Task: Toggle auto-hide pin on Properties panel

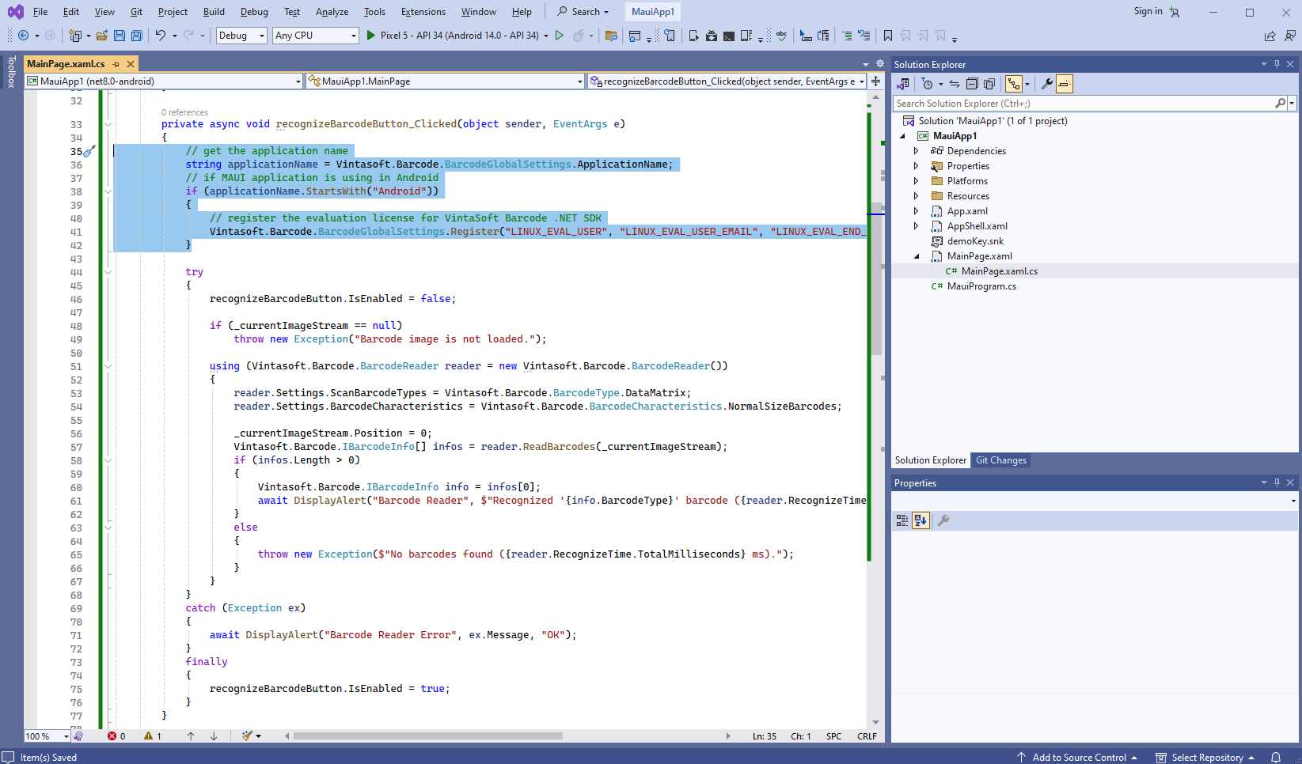Action: click(1277, 482)
